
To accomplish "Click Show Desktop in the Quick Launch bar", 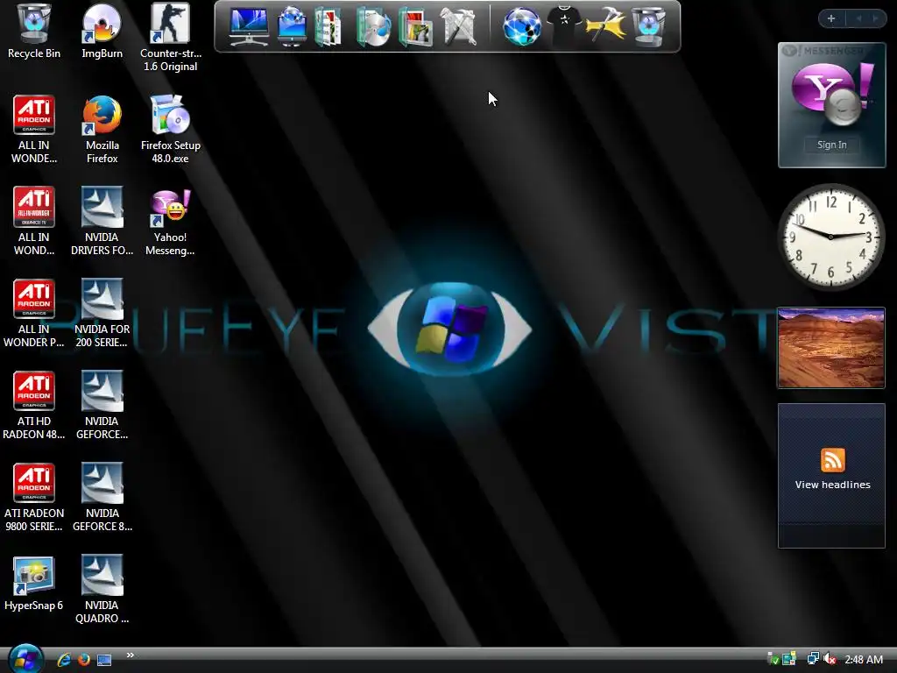I will tap(104, 660).
